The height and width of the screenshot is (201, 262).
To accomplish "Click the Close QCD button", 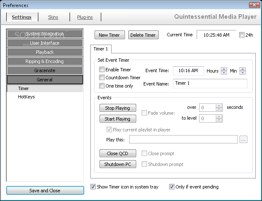I will point(118,153).
